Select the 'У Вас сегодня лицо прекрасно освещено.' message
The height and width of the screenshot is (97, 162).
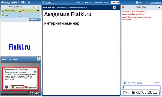[x=137, y=18]
